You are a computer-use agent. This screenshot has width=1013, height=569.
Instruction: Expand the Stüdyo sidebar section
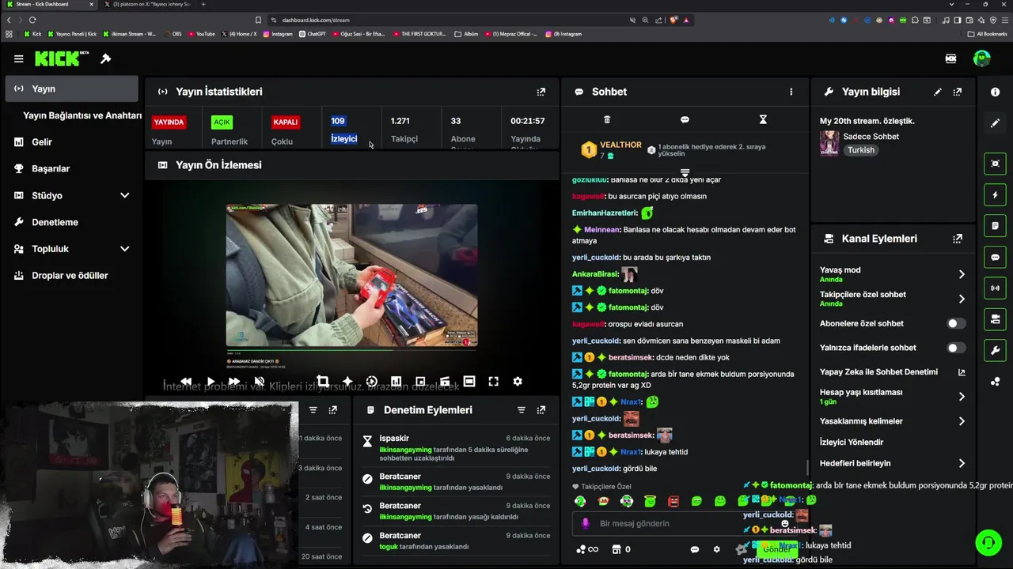(x=124, y=195)
